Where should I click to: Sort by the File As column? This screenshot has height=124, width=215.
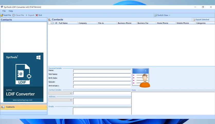pyautogui.click(x=107, y=23)
